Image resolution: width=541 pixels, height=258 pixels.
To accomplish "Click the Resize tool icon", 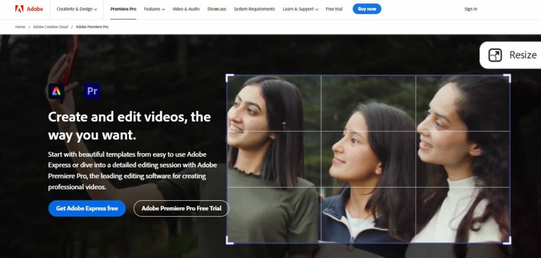I will point(495,55).
